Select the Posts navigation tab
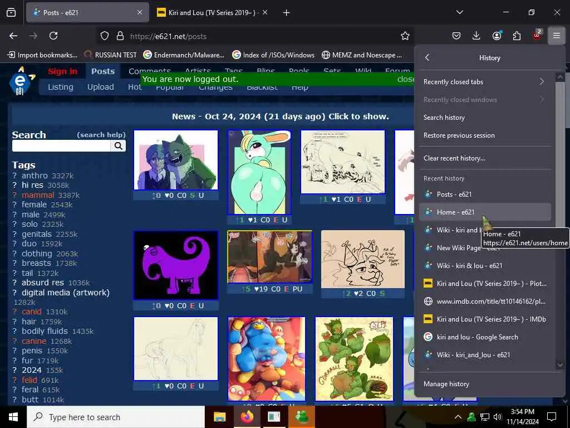The height and width of the screenshot is (428, 570). click(x=103, y=71)
